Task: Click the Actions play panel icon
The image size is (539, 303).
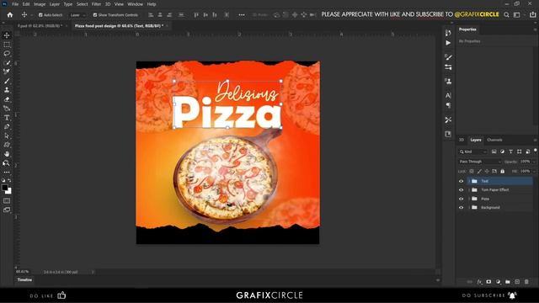Action: [448, 43]
